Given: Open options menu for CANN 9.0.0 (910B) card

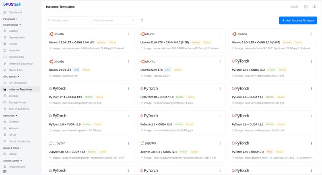Looking at the screenshot, I should coord(220,34).
